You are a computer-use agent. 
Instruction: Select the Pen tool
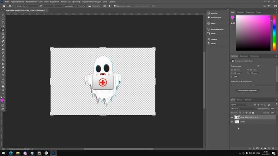(x=3, y=71)
